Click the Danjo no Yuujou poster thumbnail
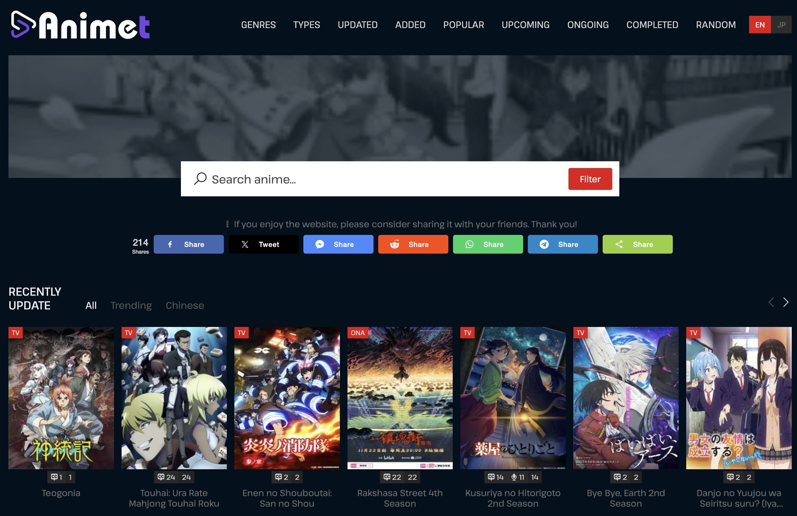The image size is (797, 516). [739, 398]
